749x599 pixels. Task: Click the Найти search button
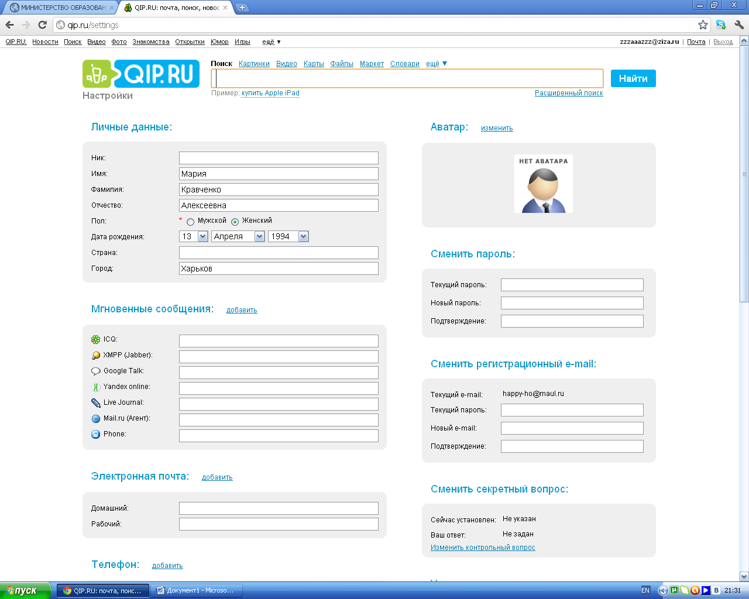633,78
